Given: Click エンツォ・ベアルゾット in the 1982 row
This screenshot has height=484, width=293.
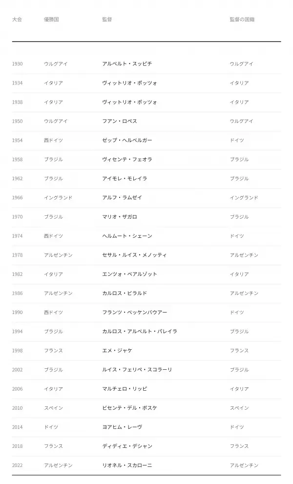Looking at the screenshot, I should 129,274.
